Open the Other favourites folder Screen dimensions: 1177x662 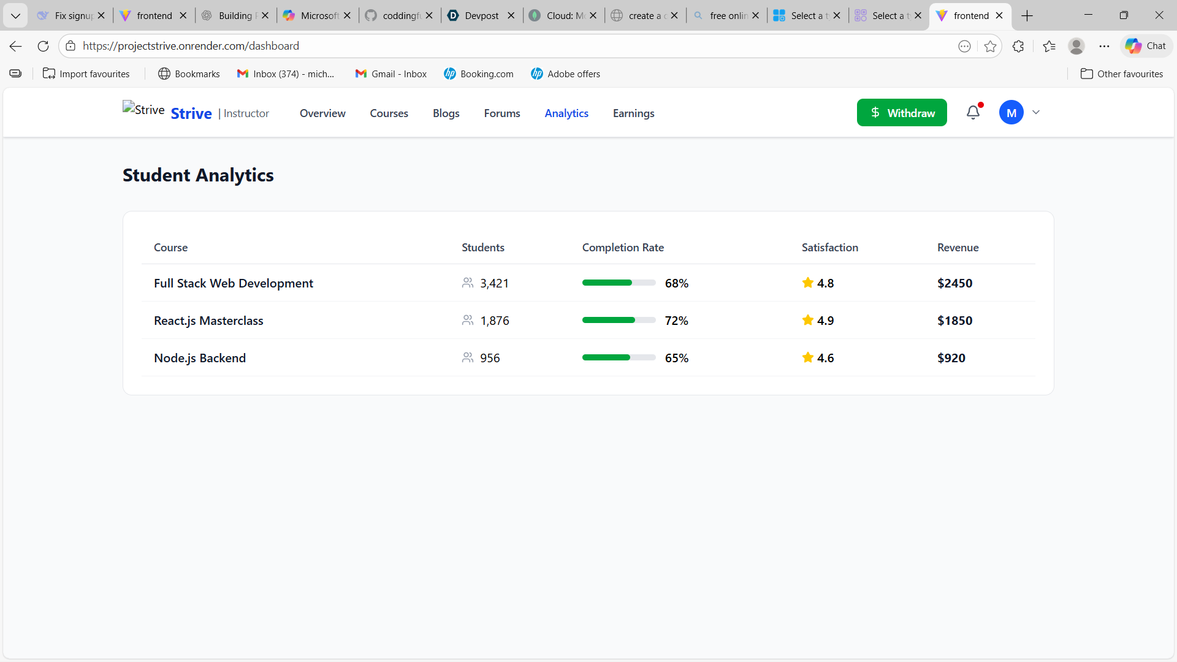pyautogui.click(x=1121, y=74)
